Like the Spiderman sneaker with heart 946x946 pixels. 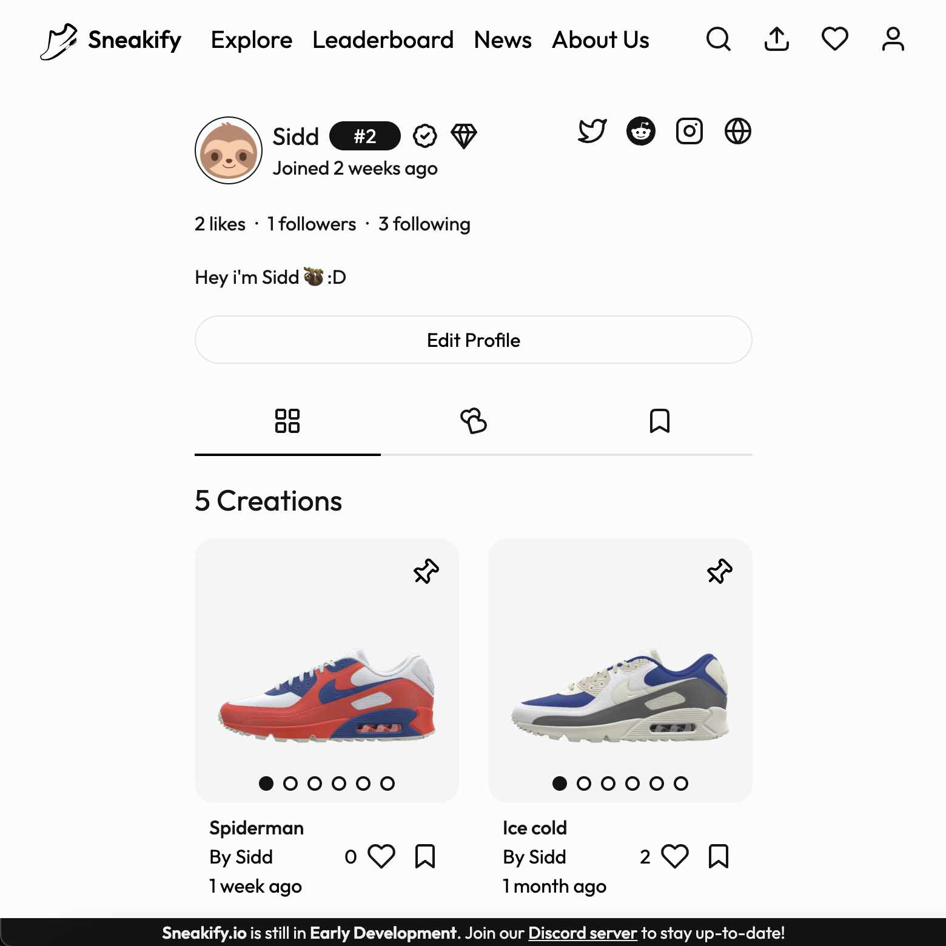381,856
